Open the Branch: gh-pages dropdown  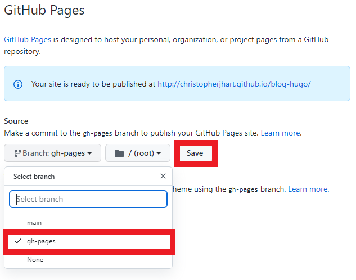click(x=52, y=153)
